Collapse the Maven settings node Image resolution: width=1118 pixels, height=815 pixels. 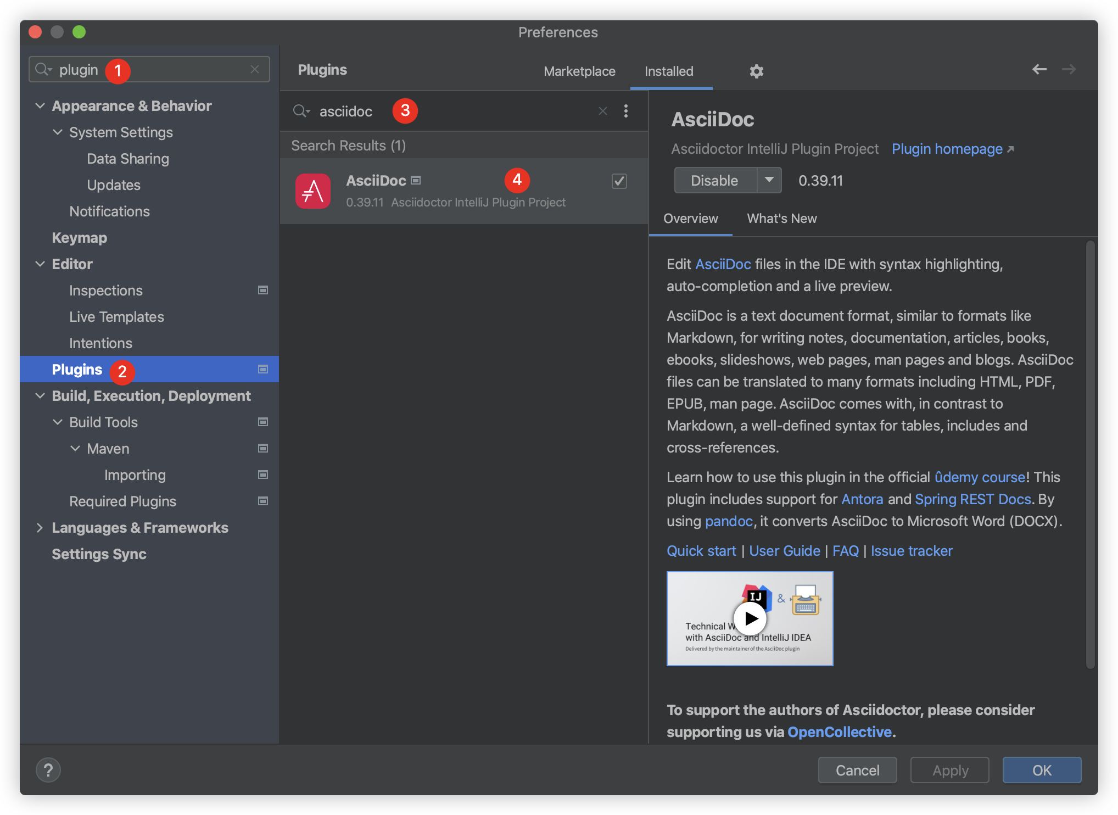pyautogui.click(x=75, y=449)
